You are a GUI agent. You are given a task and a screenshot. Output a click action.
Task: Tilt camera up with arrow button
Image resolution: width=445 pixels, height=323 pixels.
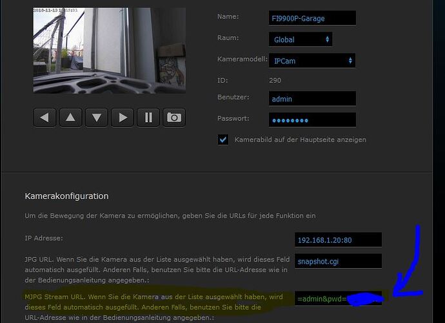[x=70, y=117]
